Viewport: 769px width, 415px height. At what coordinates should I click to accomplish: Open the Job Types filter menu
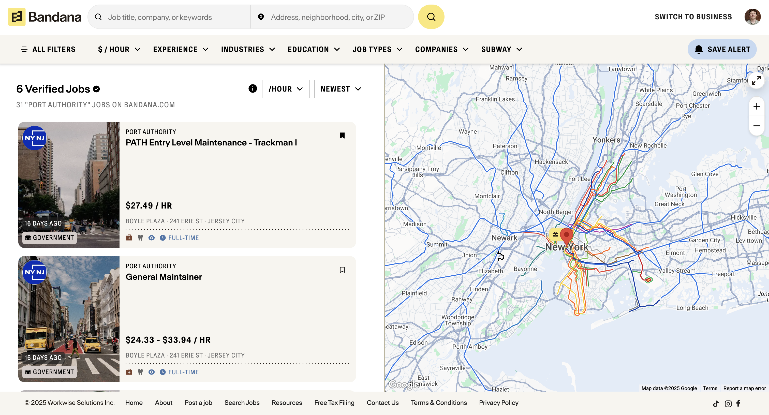tap(377, 49)
